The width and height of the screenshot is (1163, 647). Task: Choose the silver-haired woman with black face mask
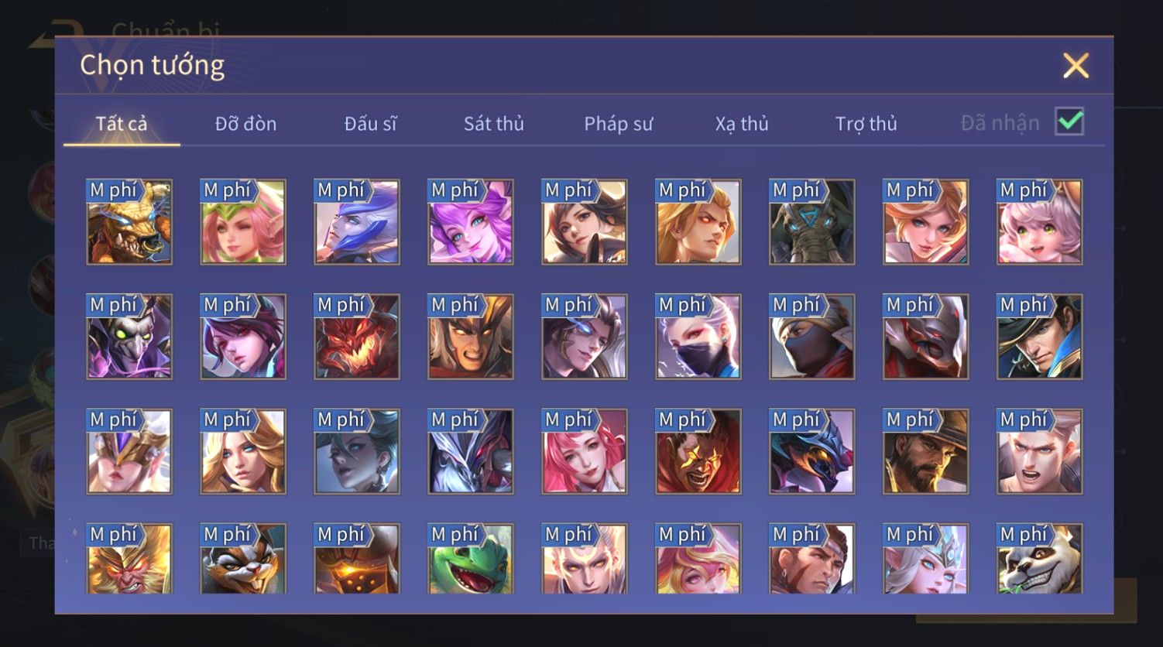point(698,337)
